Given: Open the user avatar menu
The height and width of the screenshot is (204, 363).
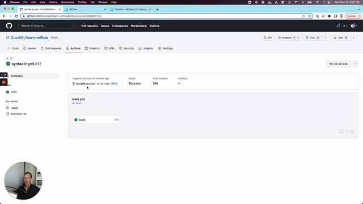Looking at the screenshot, I should [x=354, y=26].
